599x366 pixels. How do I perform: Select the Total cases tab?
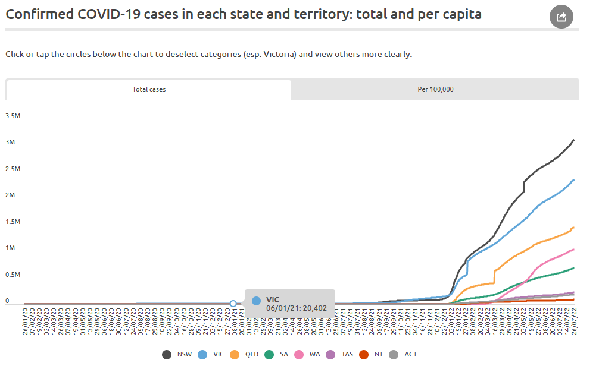pos(149,89)
